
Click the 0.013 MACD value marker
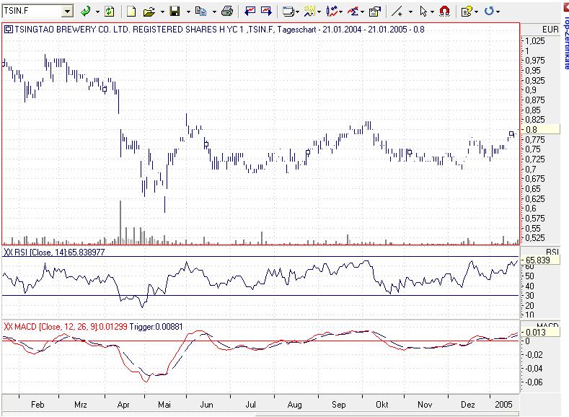tap(541, 332)
